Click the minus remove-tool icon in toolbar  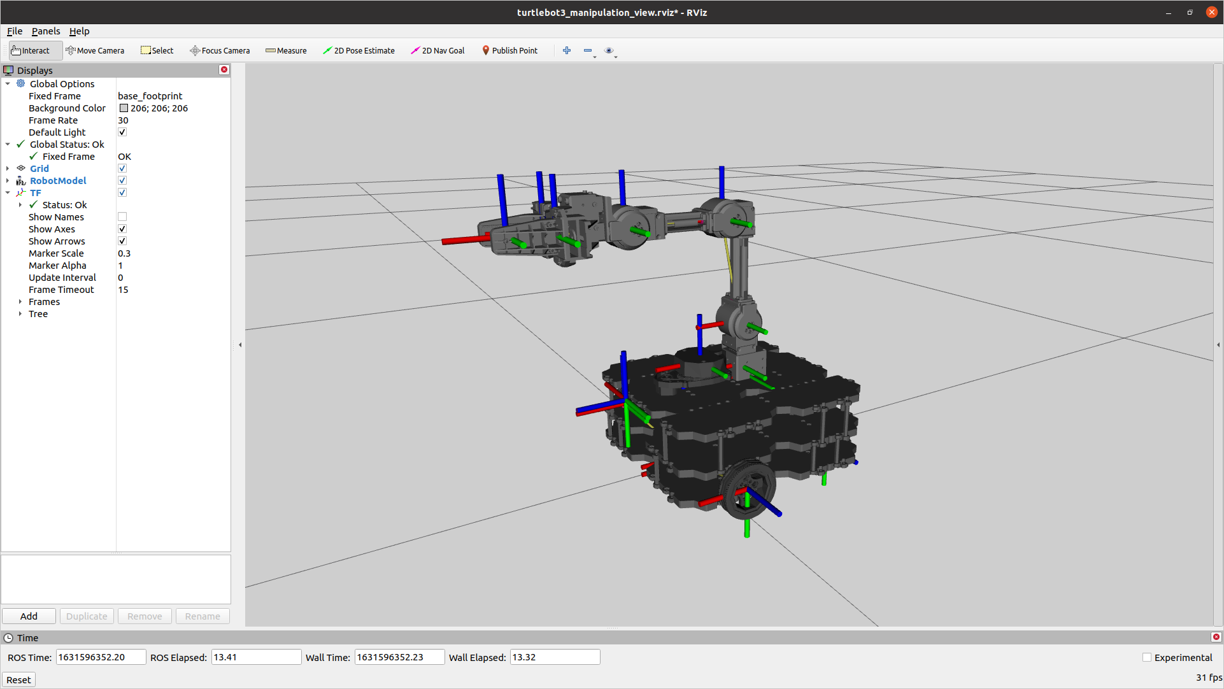pos(588,50)
